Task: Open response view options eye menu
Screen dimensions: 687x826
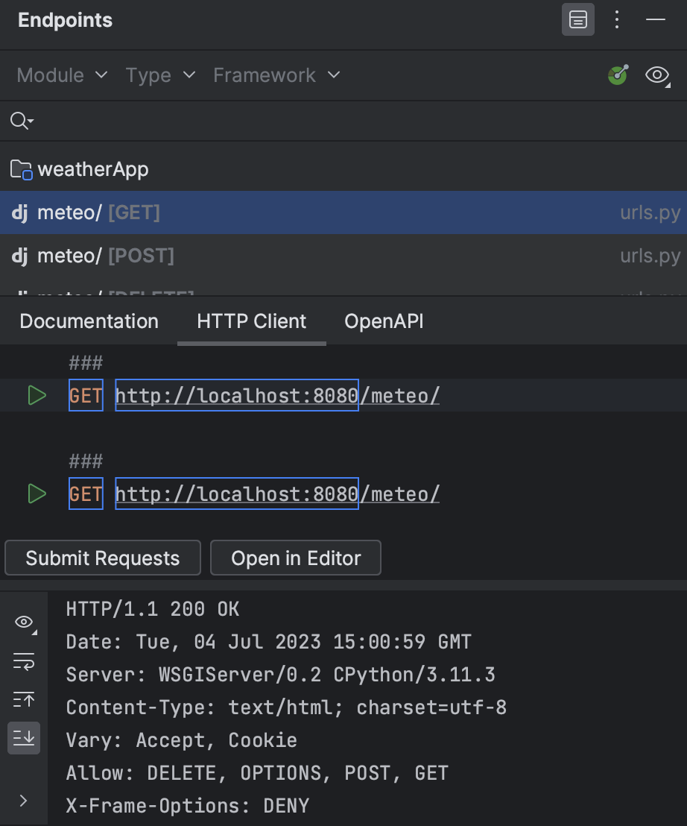Action: click(23, 622)
